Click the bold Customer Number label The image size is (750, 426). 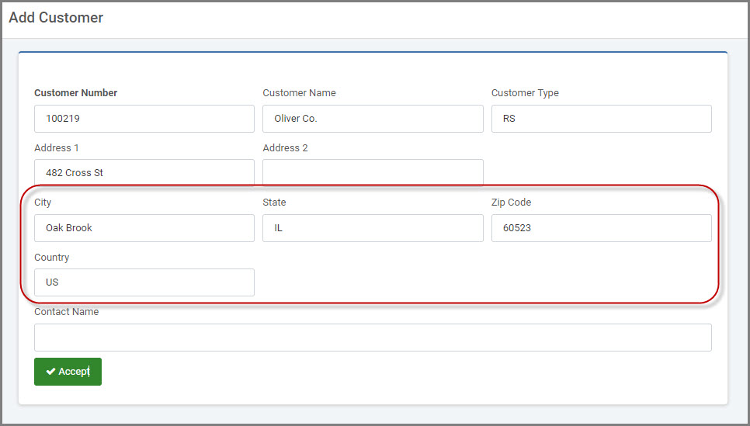point(75,93)
